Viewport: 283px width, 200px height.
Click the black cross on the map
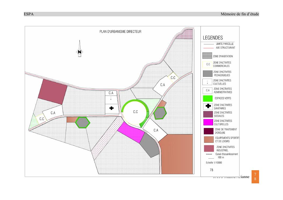click(111, 108)
